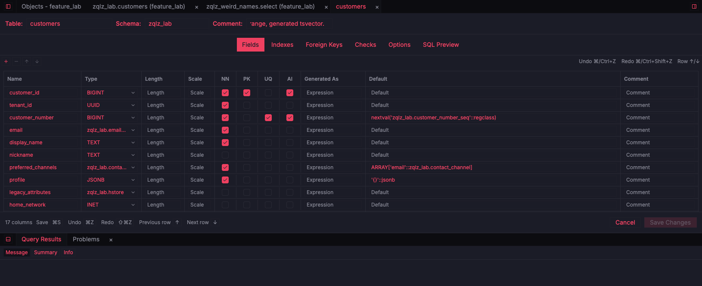Screen dimensions: 702x286
Task: Close the Problems panel tab
Action: pos(111,240)
